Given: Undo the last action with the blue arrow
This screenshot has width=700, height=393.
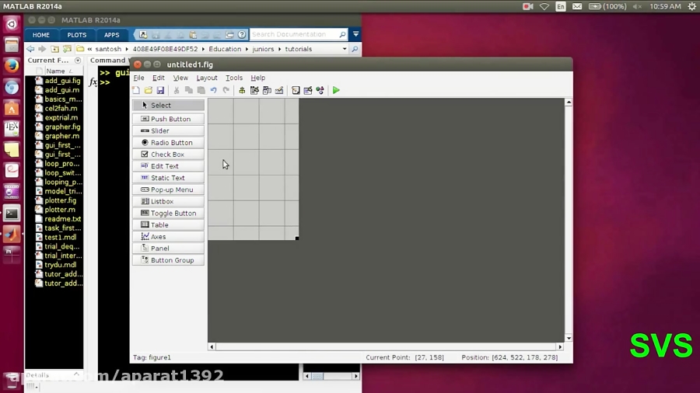Looking at the screenshot, I should [x=213, y=90].
